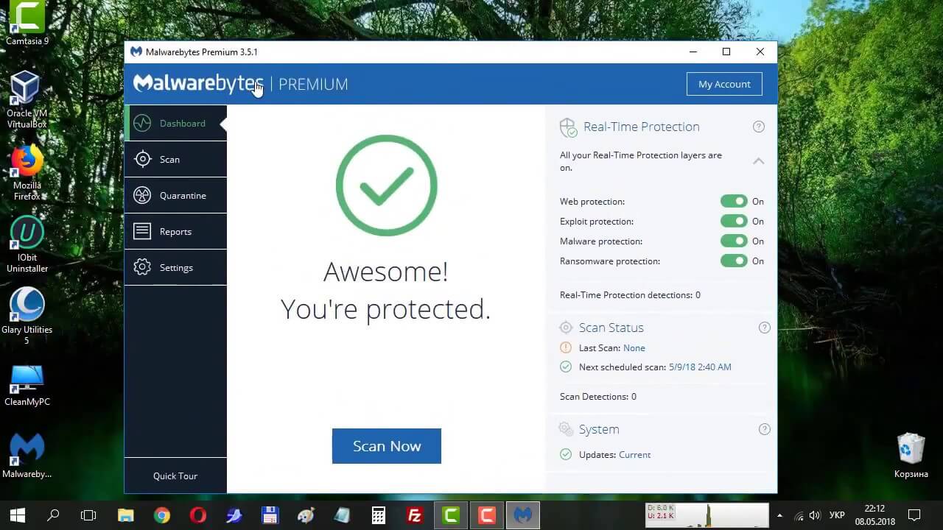Open Mozilla Firefox desktop icon
Screen dimensions: 943x530
[x=27, y=173]
